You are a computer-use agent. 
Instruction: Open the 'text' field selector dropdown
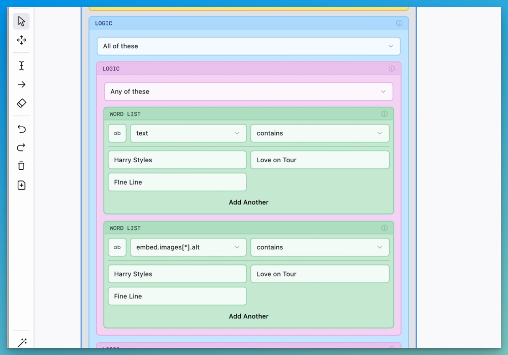click(188, 133)
